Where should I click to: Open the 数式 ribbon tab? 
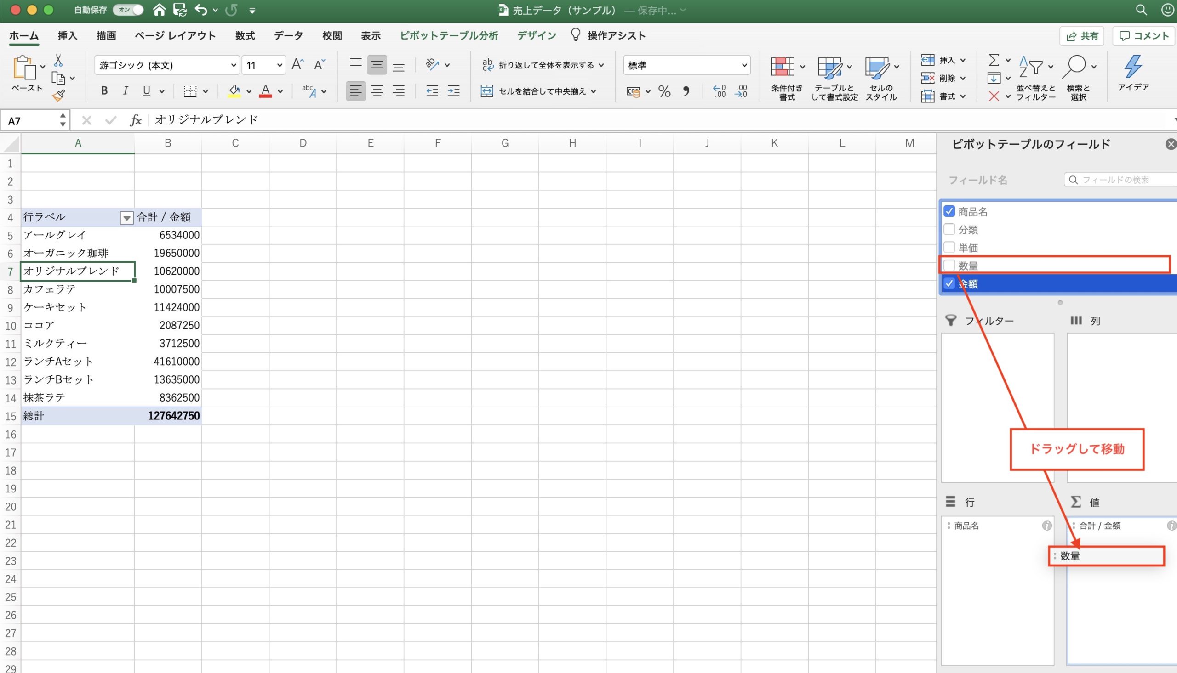[245, 35]
